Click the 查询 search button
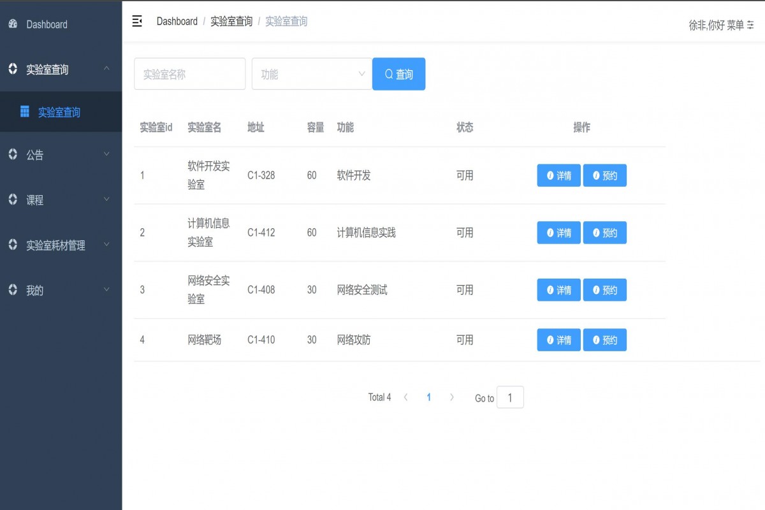 tap(398, 73)
